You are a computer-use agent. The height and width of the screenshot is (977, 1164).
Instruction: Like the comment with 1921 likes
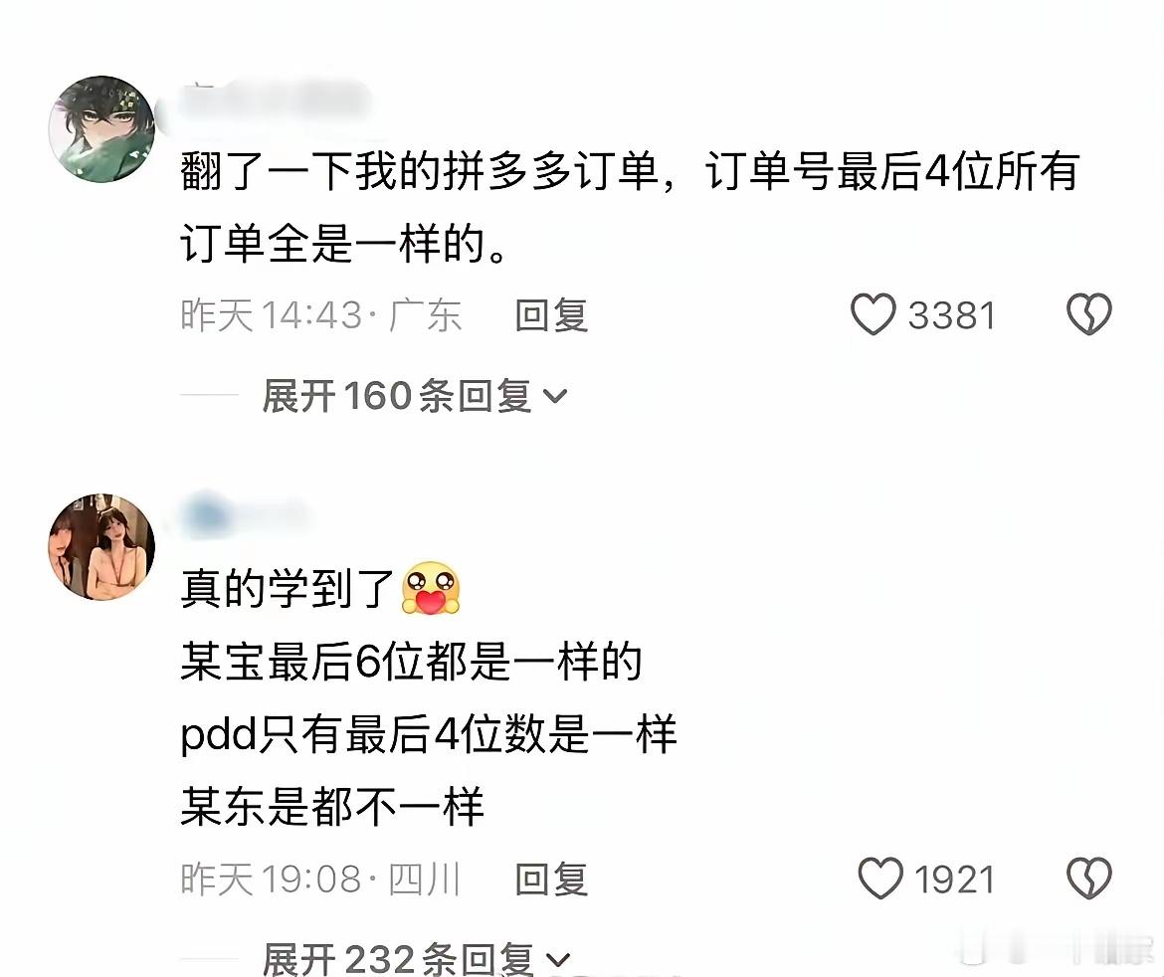(x=880, y=879)
